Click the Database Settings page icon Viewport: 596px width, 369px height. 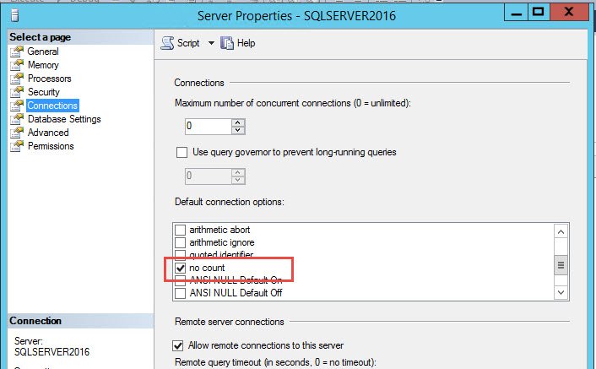click(x=17, y=119)
